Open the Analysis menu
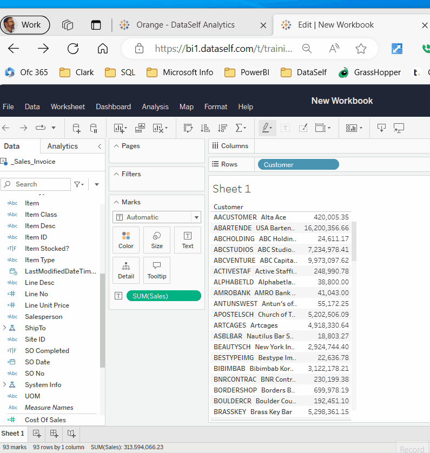 point(155,107)
